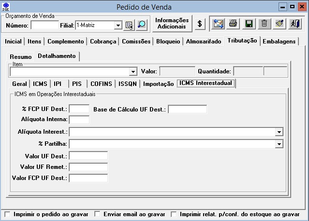This screenshot has height=221, width=309.
Task: Click the brush clear-form icon
Action: tap(280, 23)
